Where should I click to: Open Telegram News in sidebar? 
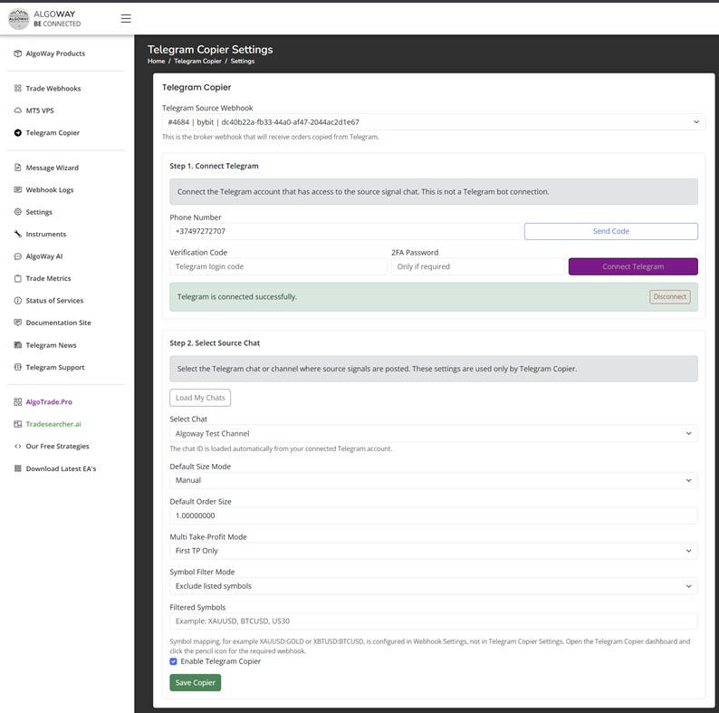(51, 344)
